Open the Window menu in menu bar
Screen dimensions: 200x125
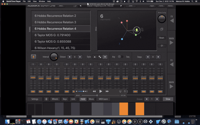point(42,1)
